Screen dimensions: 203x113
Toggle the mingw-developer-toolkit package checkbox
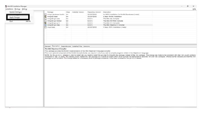[46, 14]
